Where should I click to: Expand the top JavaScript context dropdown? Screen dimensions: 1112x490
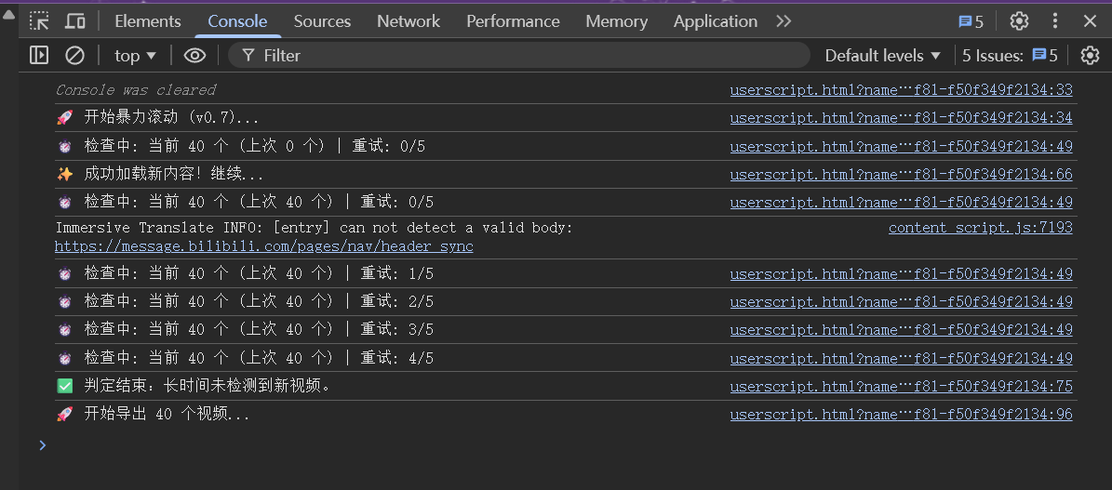click(x=135, y=56)
